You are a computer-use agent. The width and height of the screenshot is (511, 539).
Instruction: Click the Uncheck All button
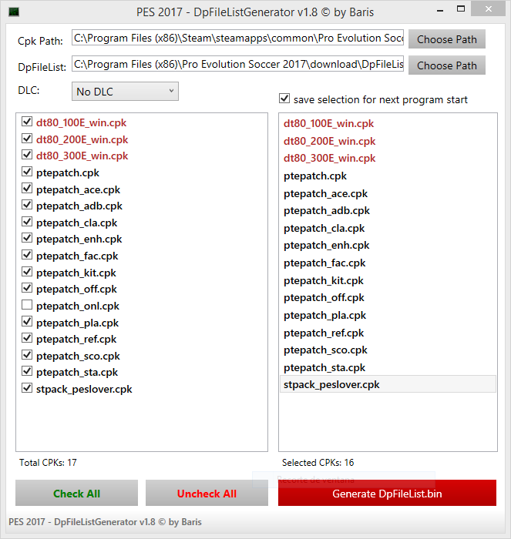coord(207,494)
